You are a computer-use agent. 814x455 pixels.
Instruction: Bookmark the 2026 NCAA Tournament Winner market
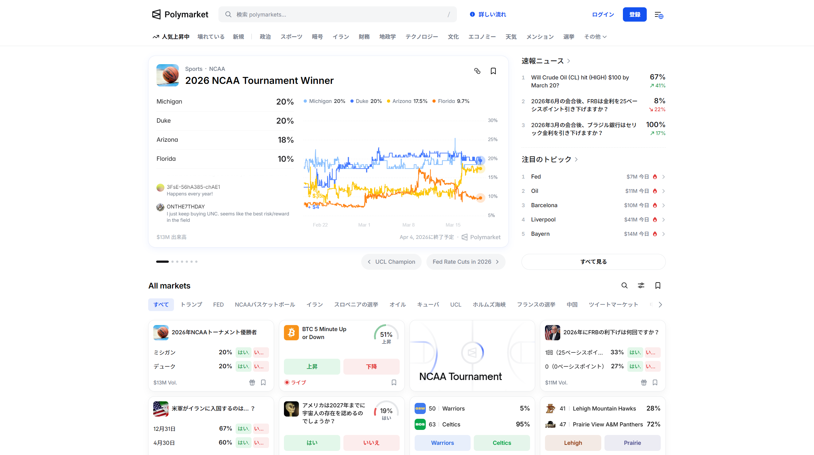click(493, 71)
